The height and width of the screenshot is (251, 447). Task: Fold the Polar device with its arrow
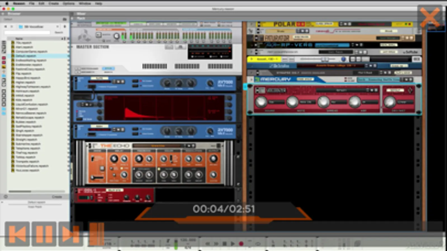coord(251,24)
